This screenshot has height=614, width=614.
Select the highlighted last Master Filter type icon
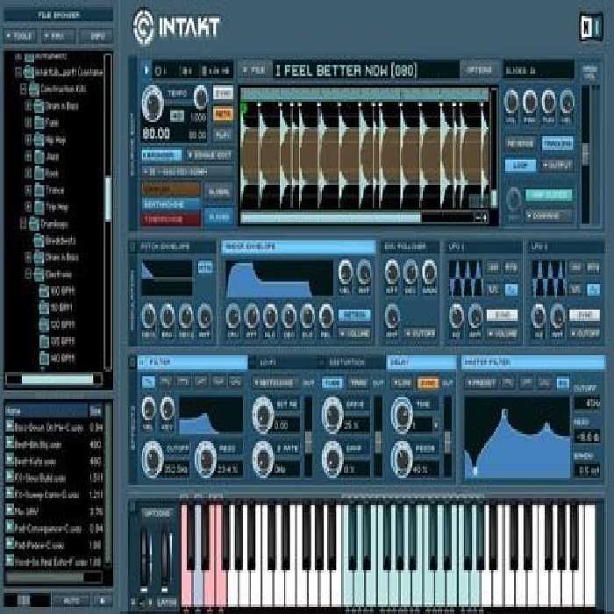pos(563,382)
